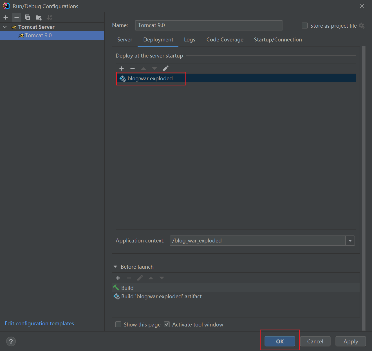Enable Store as project file checkbox

coord(305,26)
